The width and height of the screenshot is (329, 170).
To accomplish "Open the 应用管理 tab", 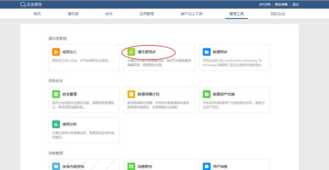I will [x=147, y=14].
